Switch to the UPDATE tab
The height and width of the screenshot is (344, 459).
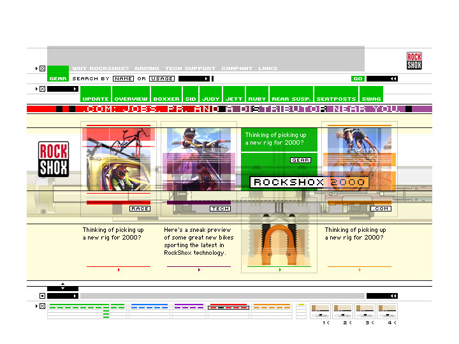tap(96, 94)
